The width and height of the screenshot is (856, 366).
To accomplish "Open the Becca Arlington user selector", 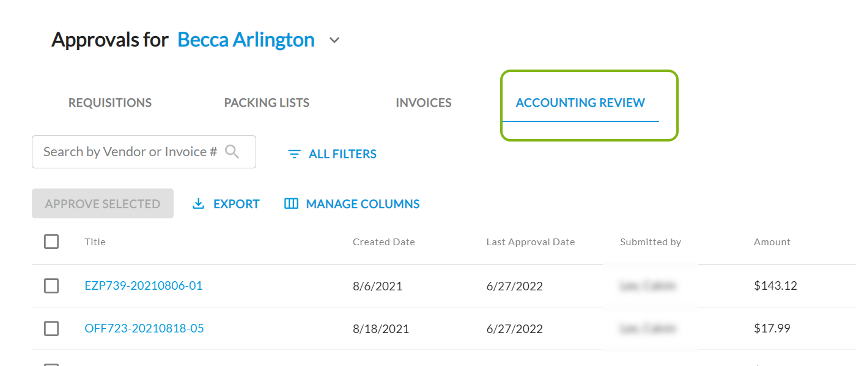I will coord(246,40).
